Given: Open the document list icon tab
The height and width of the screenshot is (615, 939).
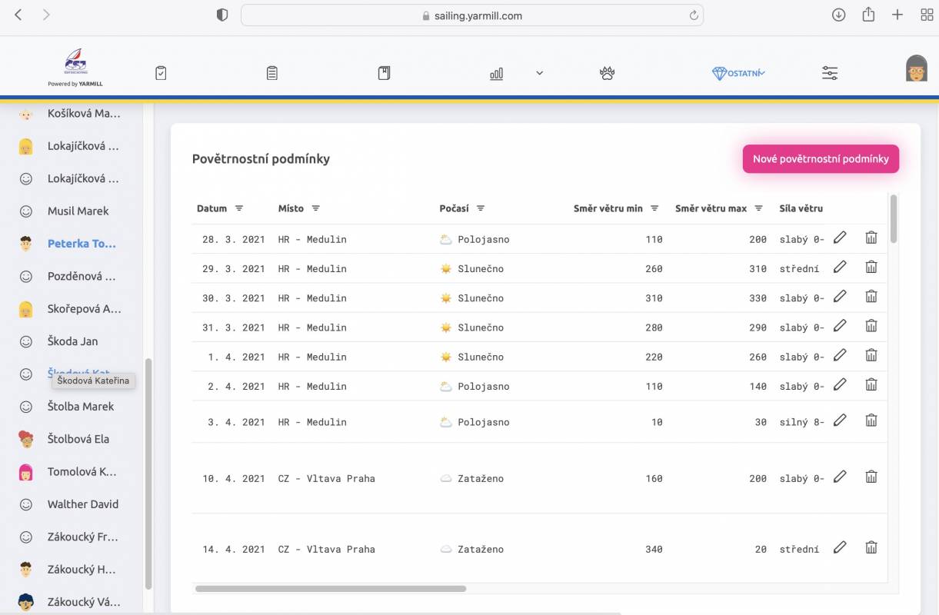Looking at the screenshot, I should pos(272,73).
